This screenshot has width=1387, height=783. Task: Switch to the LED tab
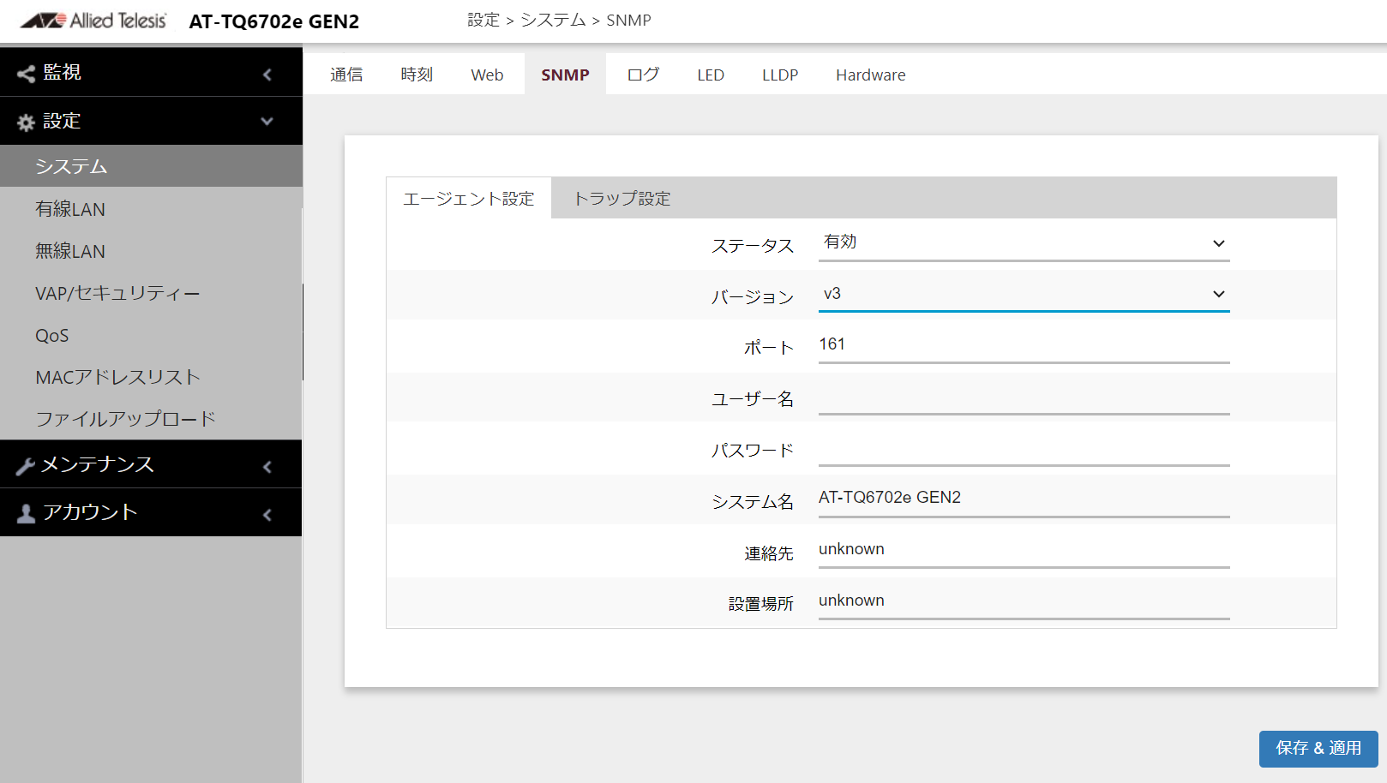tap(711, 75)
